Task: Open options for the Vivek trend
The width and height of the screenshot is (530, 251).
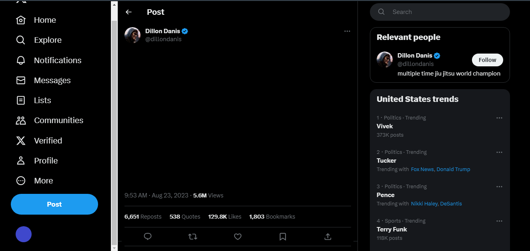Action: tap(499, 118)
